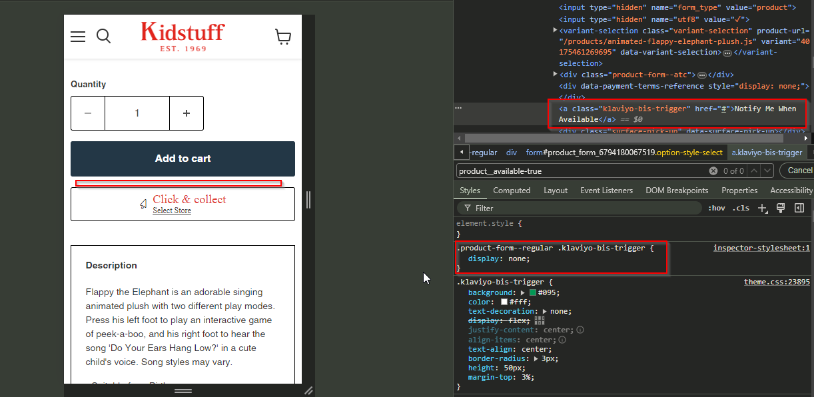This screenshot has height=397, width=814.
Task: Select the klaviyo-bis-trigger anchor element line
Action: pos(677,114)
